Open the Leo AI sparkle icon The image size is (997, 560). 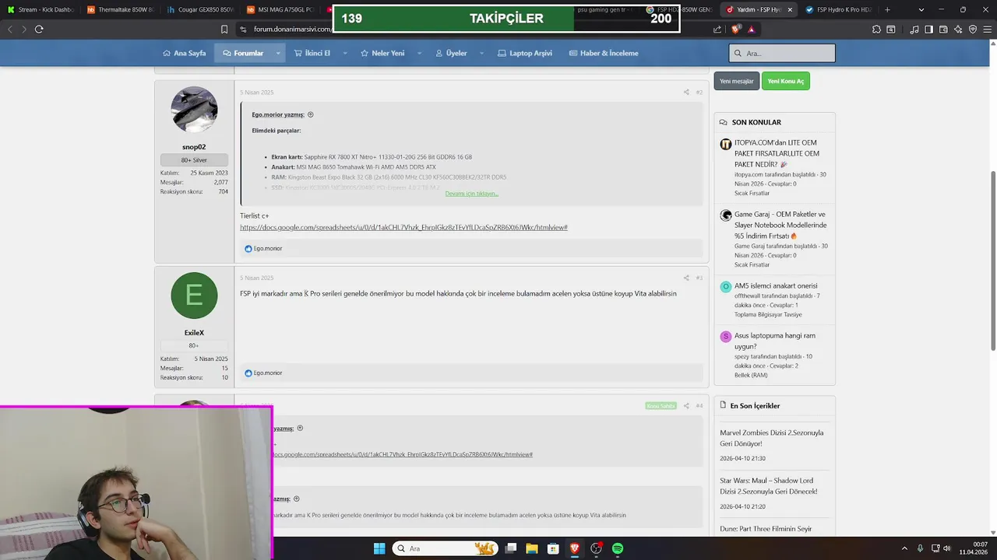(958, 29)
